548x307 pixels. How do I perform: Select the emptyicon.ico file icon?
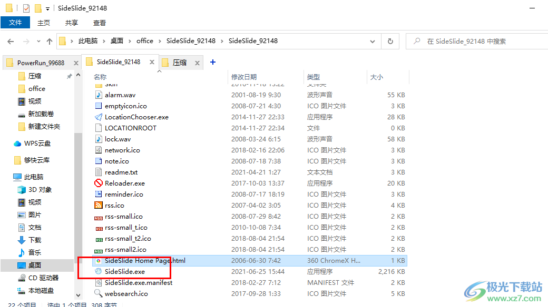99,106
